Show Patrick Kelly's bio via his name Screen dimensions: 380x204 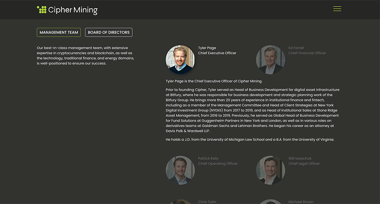pyautogui.click(x=208, y=159)
